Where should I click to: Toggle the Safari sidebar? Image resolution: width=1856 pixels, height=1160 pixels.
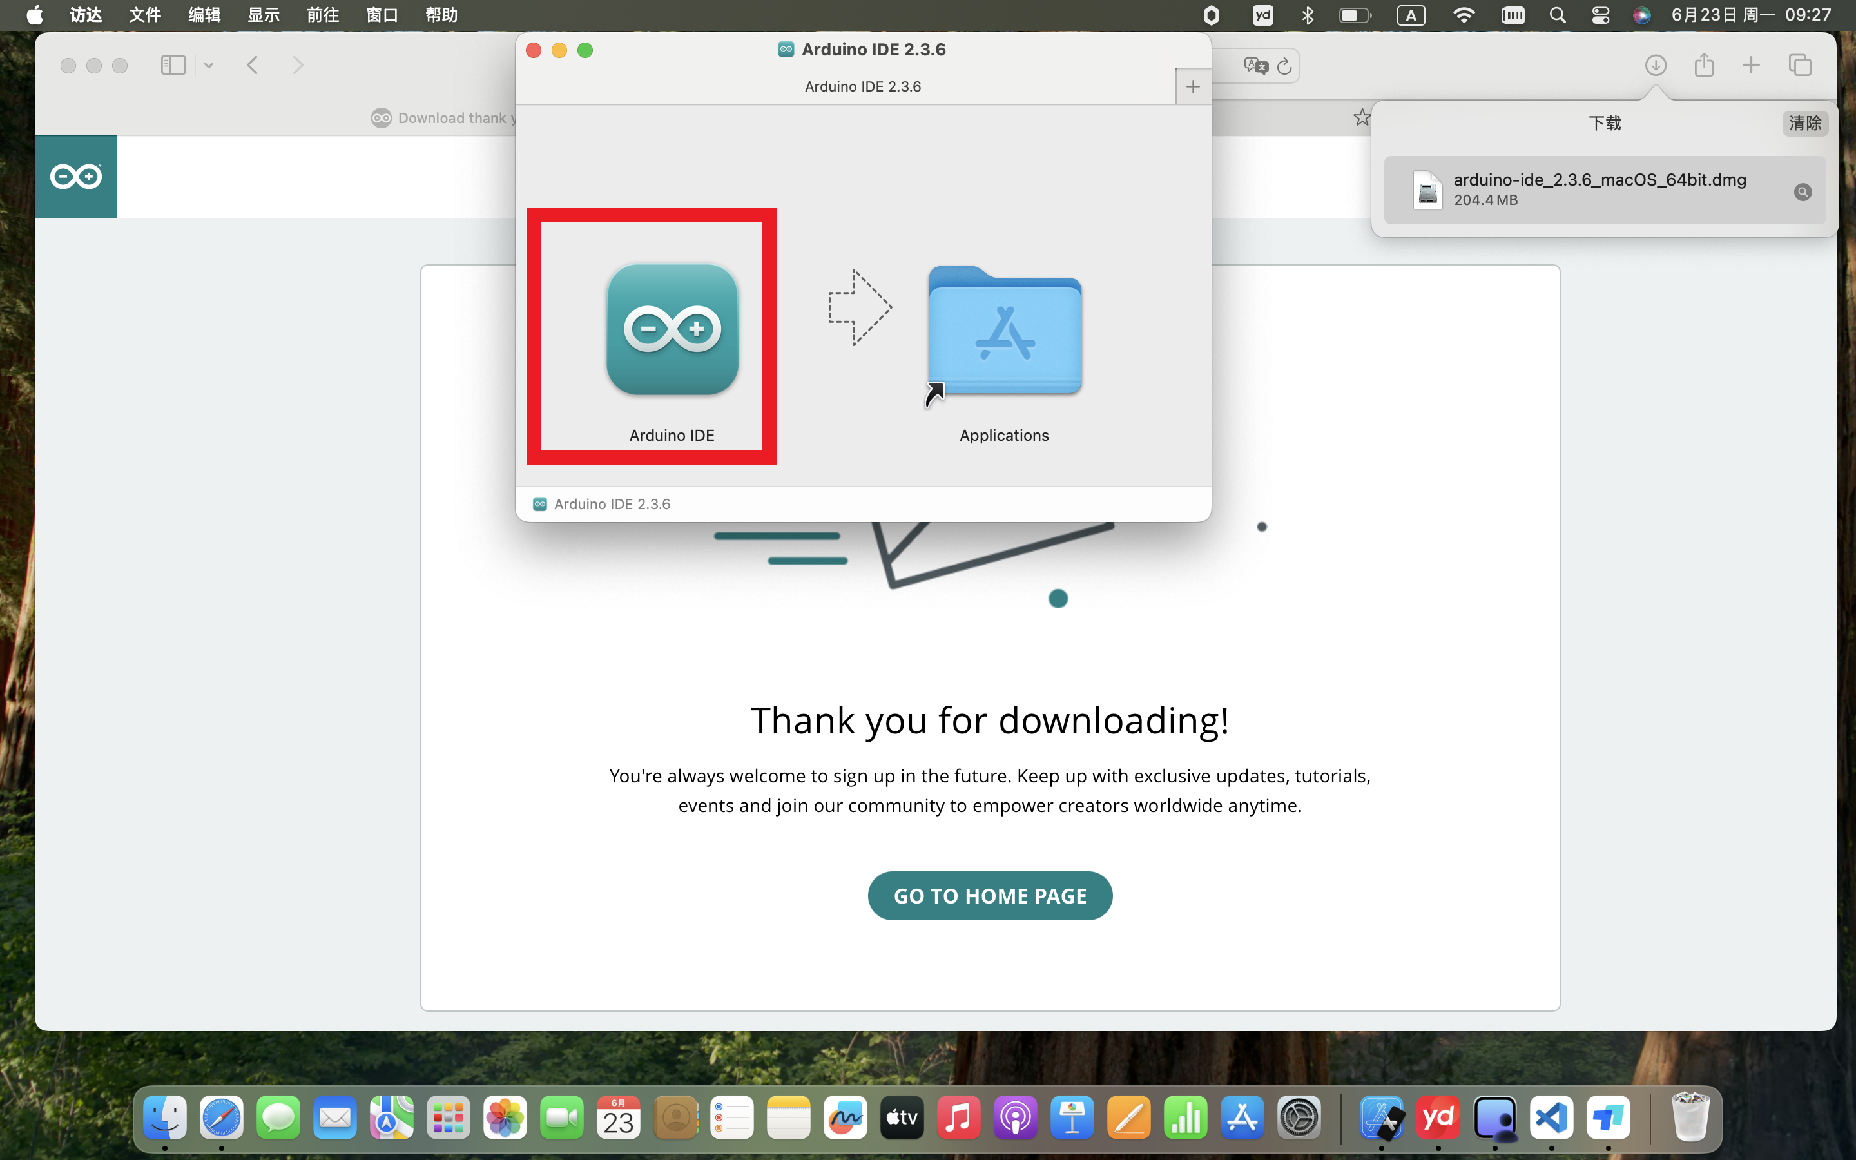coord(173,65)
